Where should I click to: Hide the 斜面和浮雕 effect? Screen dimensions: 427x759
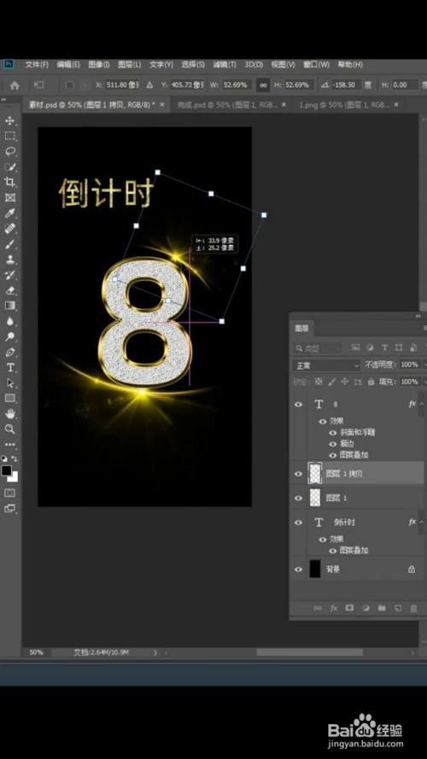click(332, 433)
